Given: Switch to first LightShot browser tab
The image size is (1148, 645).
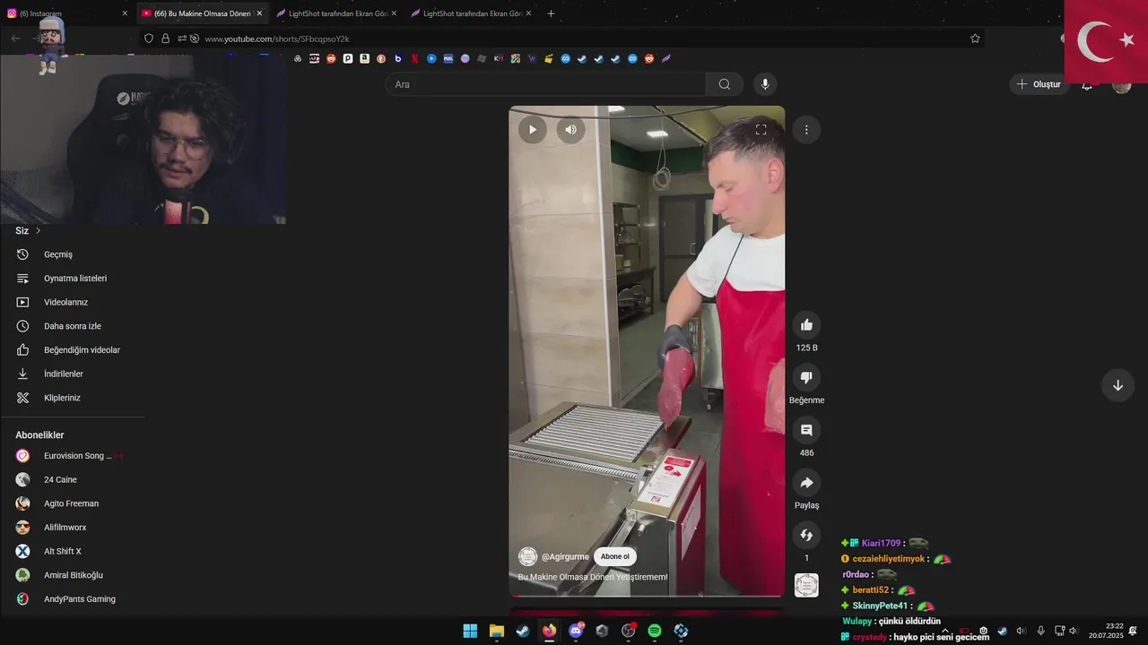Looking at the screenshot, I should click(x=336, y=13).
